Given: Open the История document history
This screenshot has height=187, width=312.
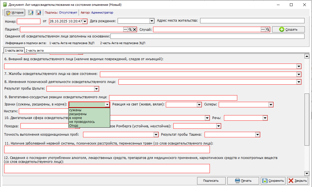Looking at the screenshot, I should (15, 12).
